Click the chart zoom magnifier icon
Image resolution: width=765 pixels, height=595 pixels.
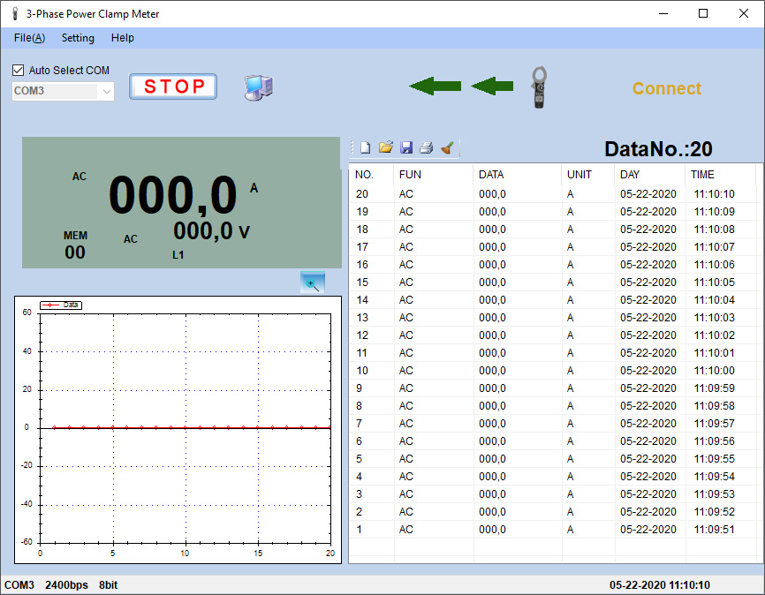[x=313, y=283]
